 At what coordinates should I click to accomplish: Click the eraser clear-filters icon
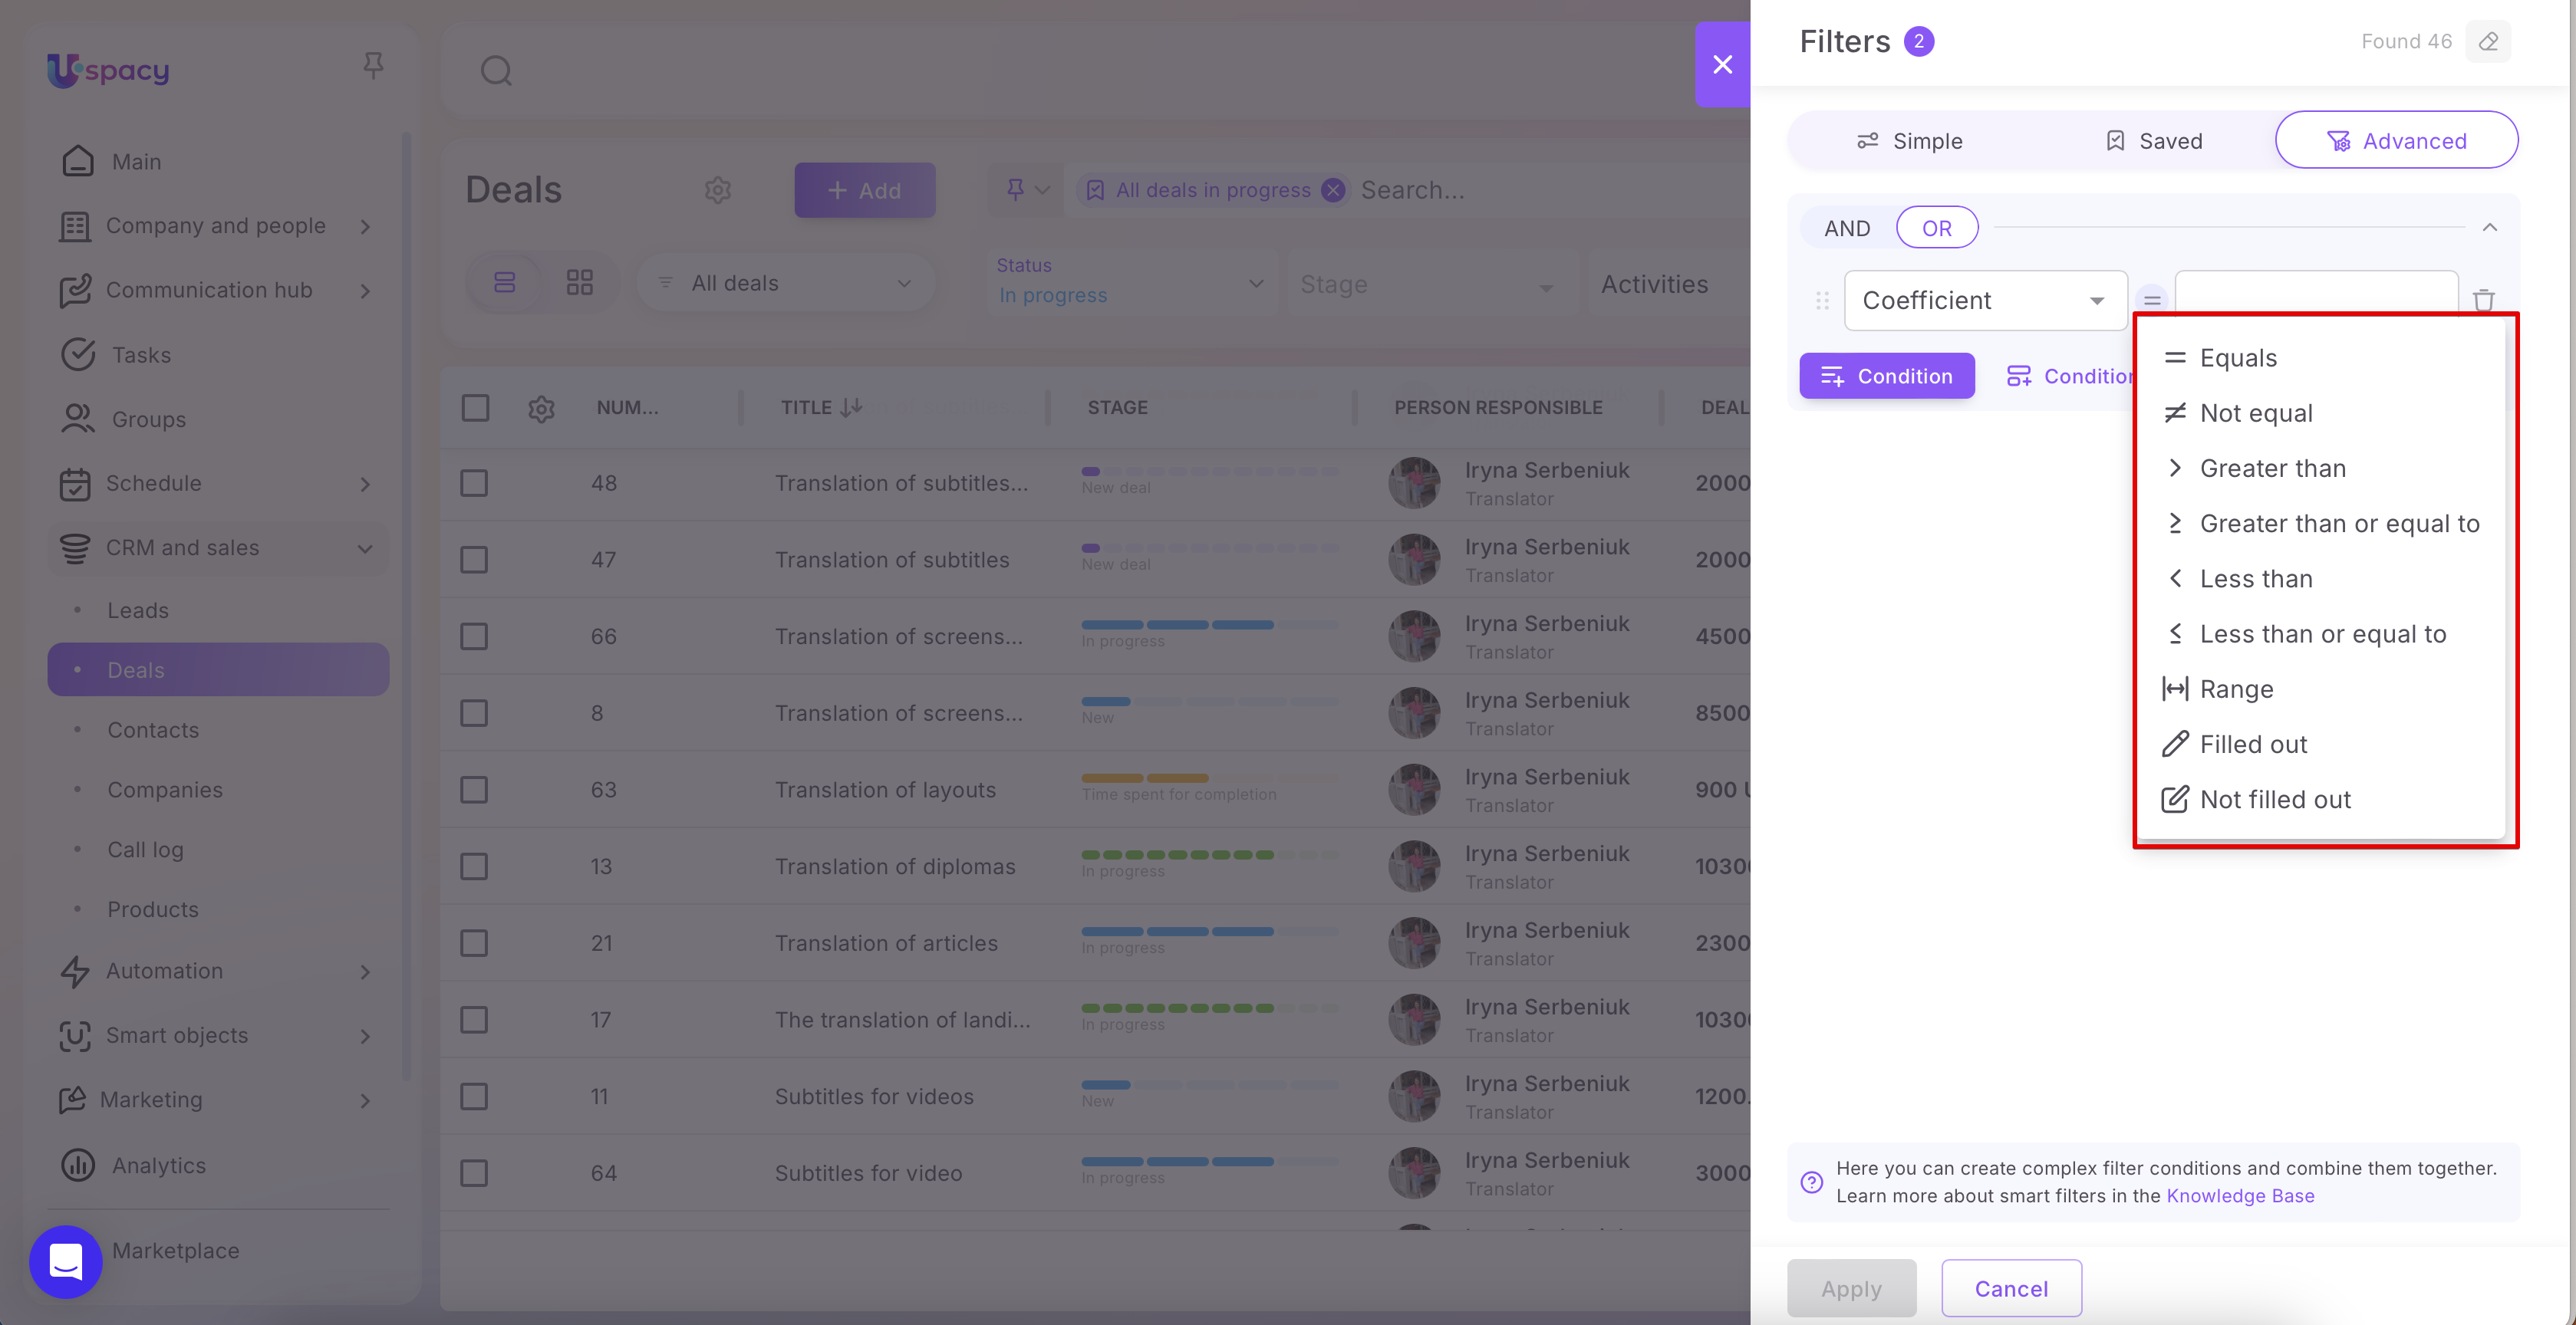pyautogui.click(x=2488, y=42)
